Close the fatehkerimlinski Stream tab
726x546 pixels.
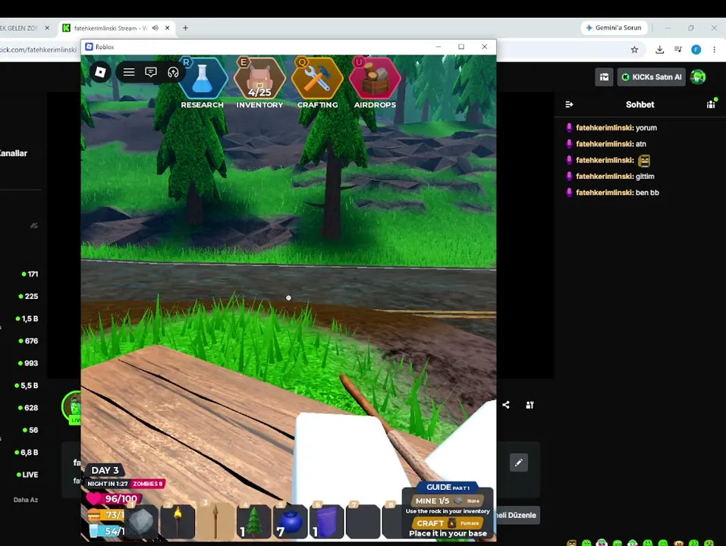coord(167,28)
